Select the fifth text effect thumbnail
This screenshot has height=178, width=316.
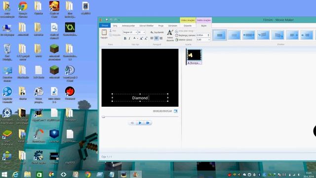277,35
